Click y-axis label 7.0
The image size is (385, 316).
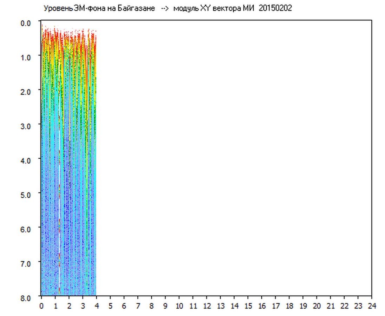[26, 264]
